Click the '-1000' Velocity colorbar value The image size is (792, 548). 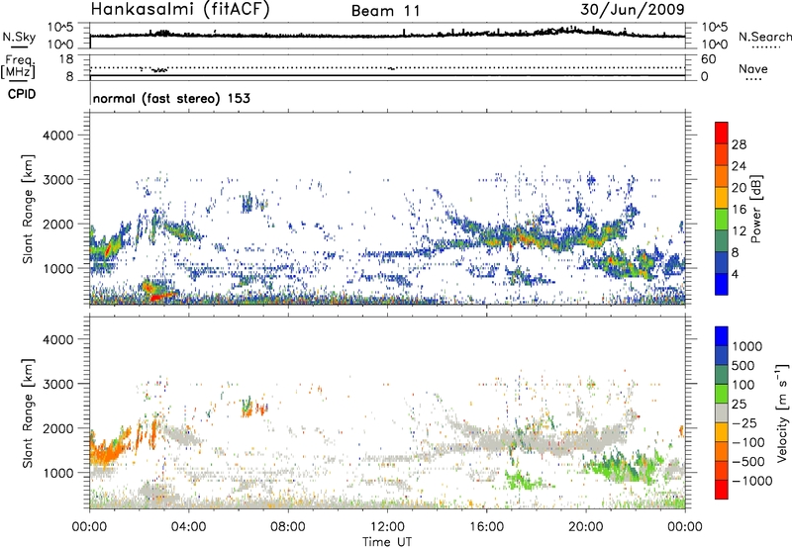[751, 481]
